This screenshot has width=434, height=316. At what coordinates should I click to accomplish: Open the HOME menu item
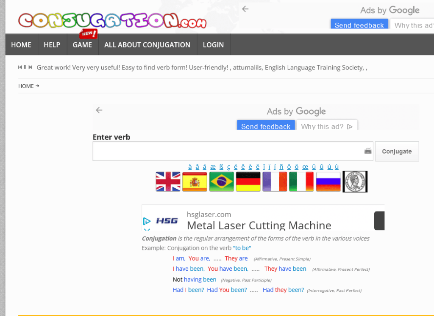tap(21, 45)
